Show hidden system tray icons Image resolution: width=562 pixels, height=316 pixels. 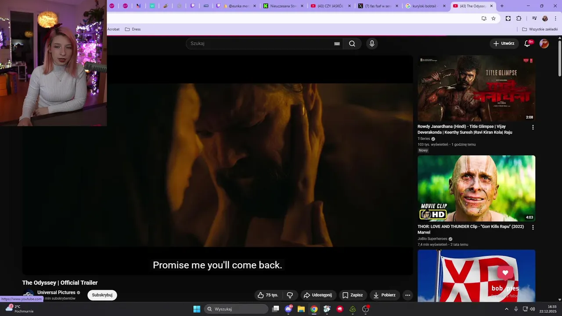pos(507,309)
